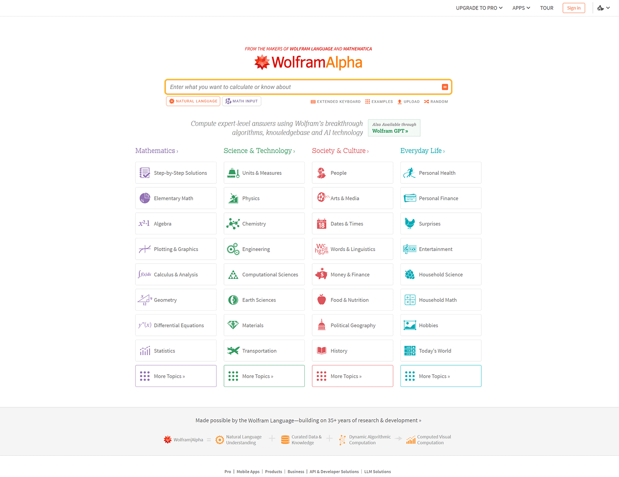Select the Personal Health runner icon
619x477 pixels.
click(x=409, y=173)
